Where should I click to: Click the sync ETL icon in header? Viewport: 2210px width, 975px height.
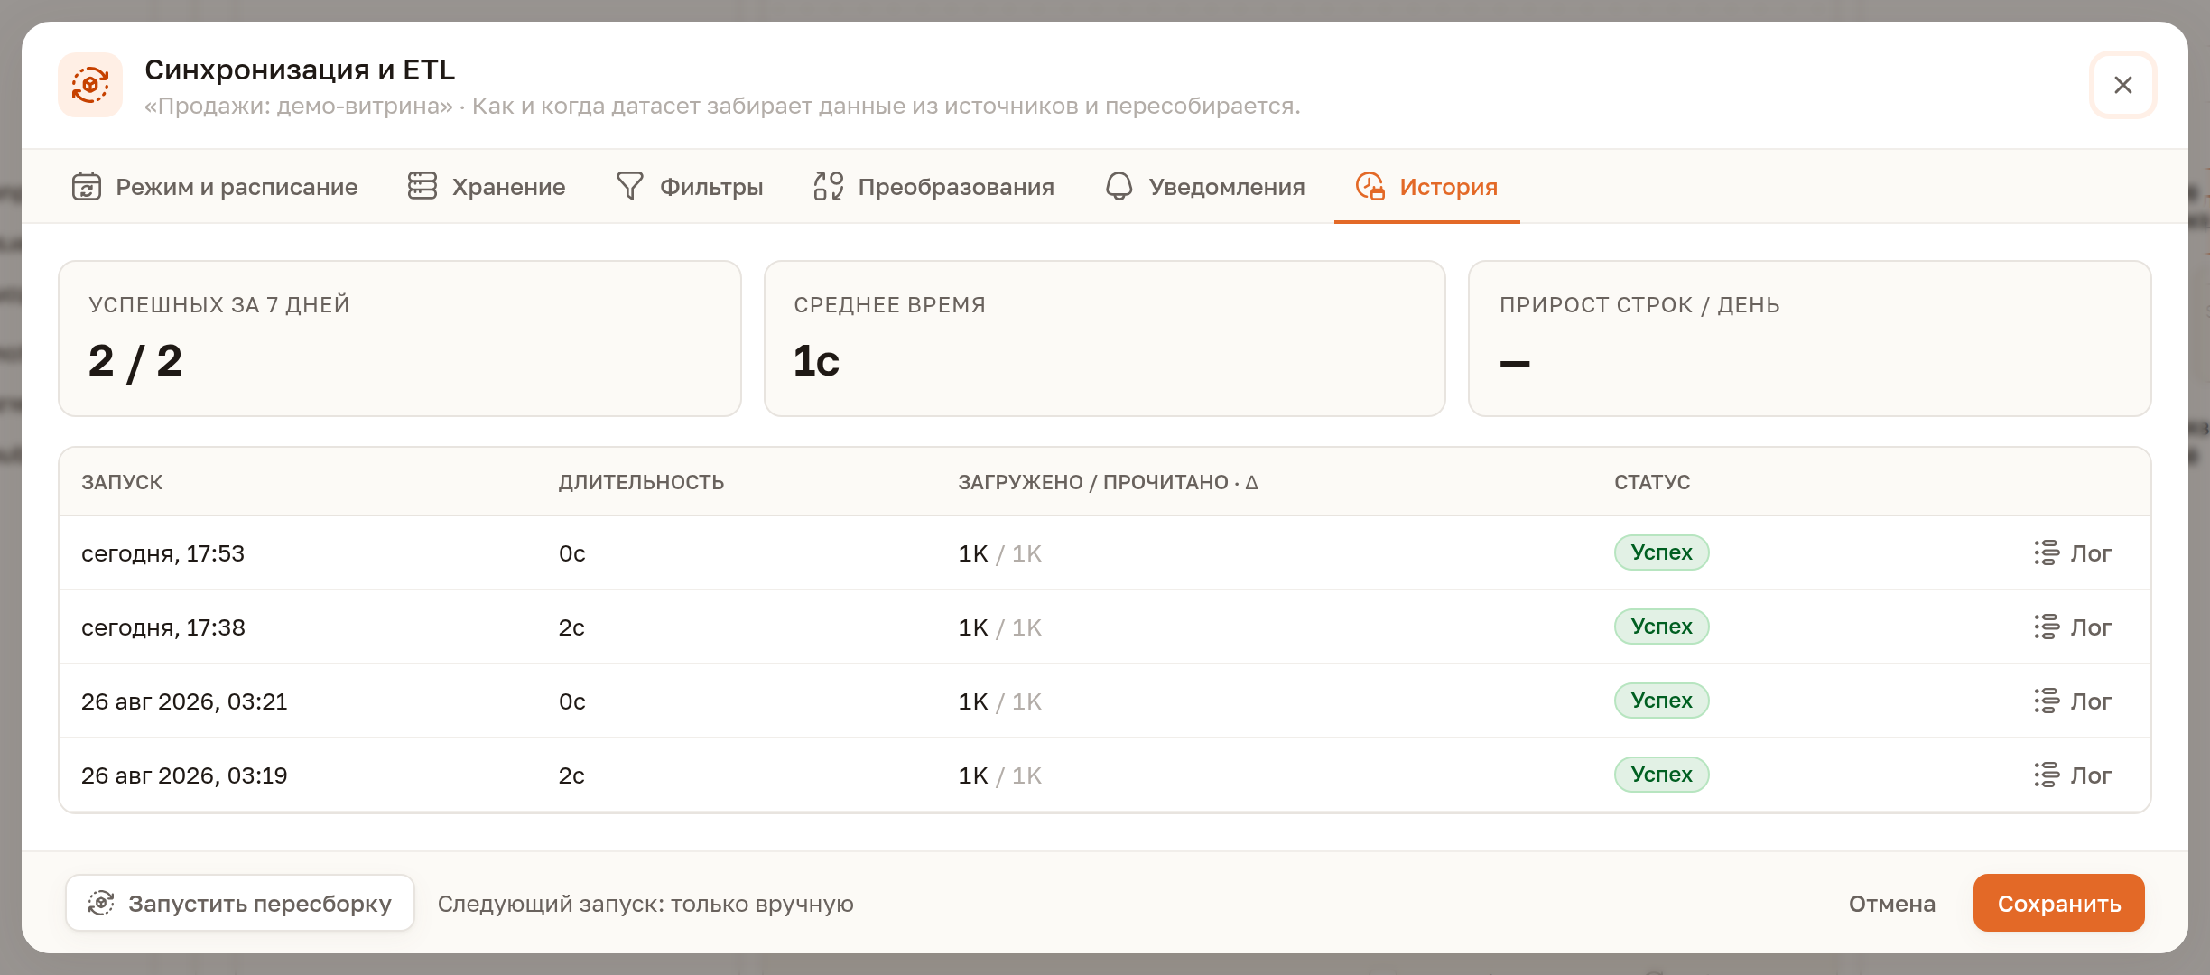tap(90, 85)
